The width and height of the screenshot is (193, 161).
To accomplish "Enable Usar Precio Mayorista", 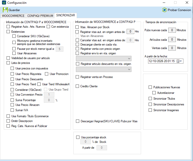I will 12,74.
